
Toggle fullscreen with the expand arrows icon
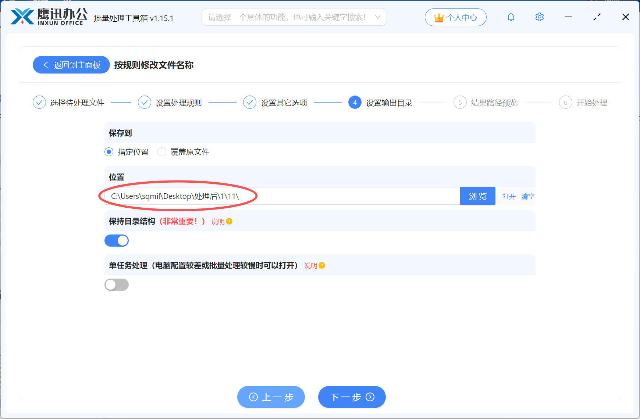click(x=597, y=17)
